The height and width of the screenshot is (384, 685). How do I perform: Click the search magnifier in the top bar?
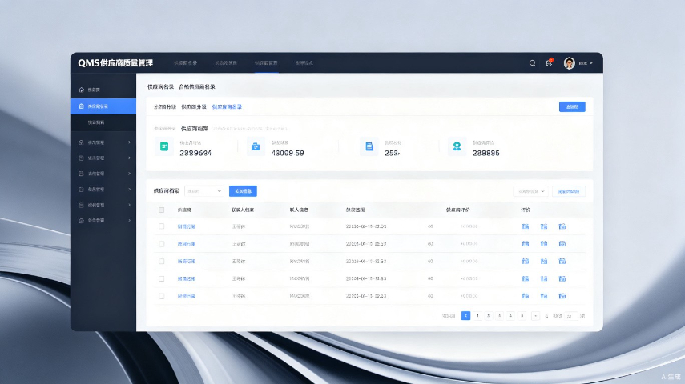click(532, 63)
